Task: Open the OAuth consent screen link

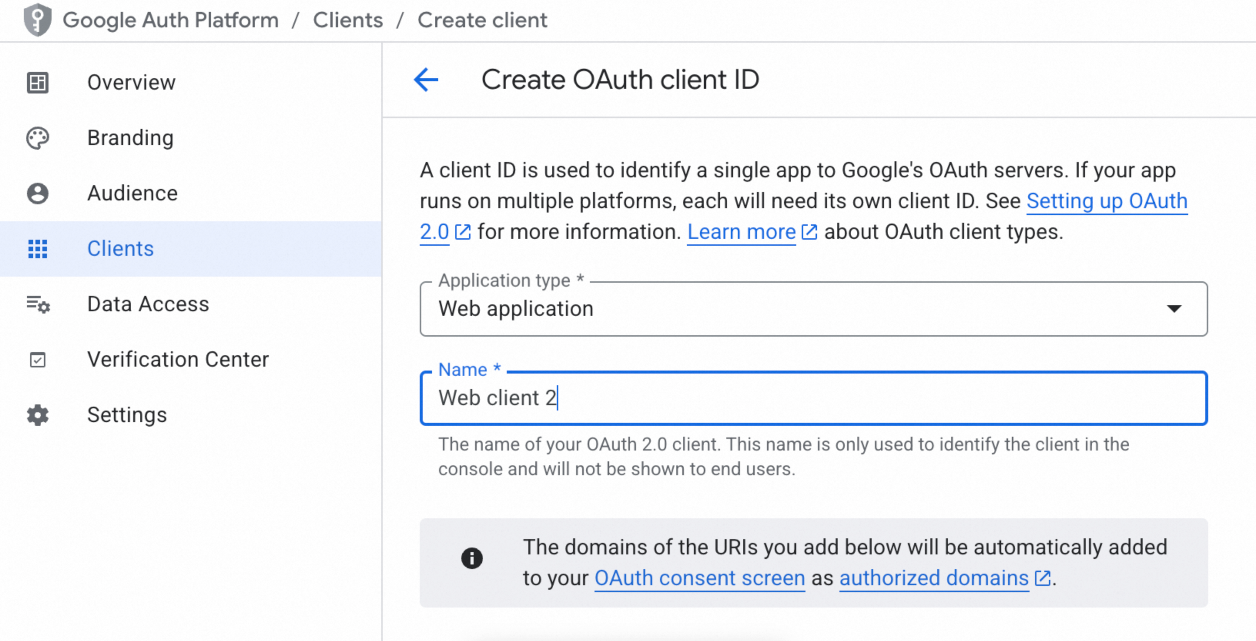Action: (700, 578)
